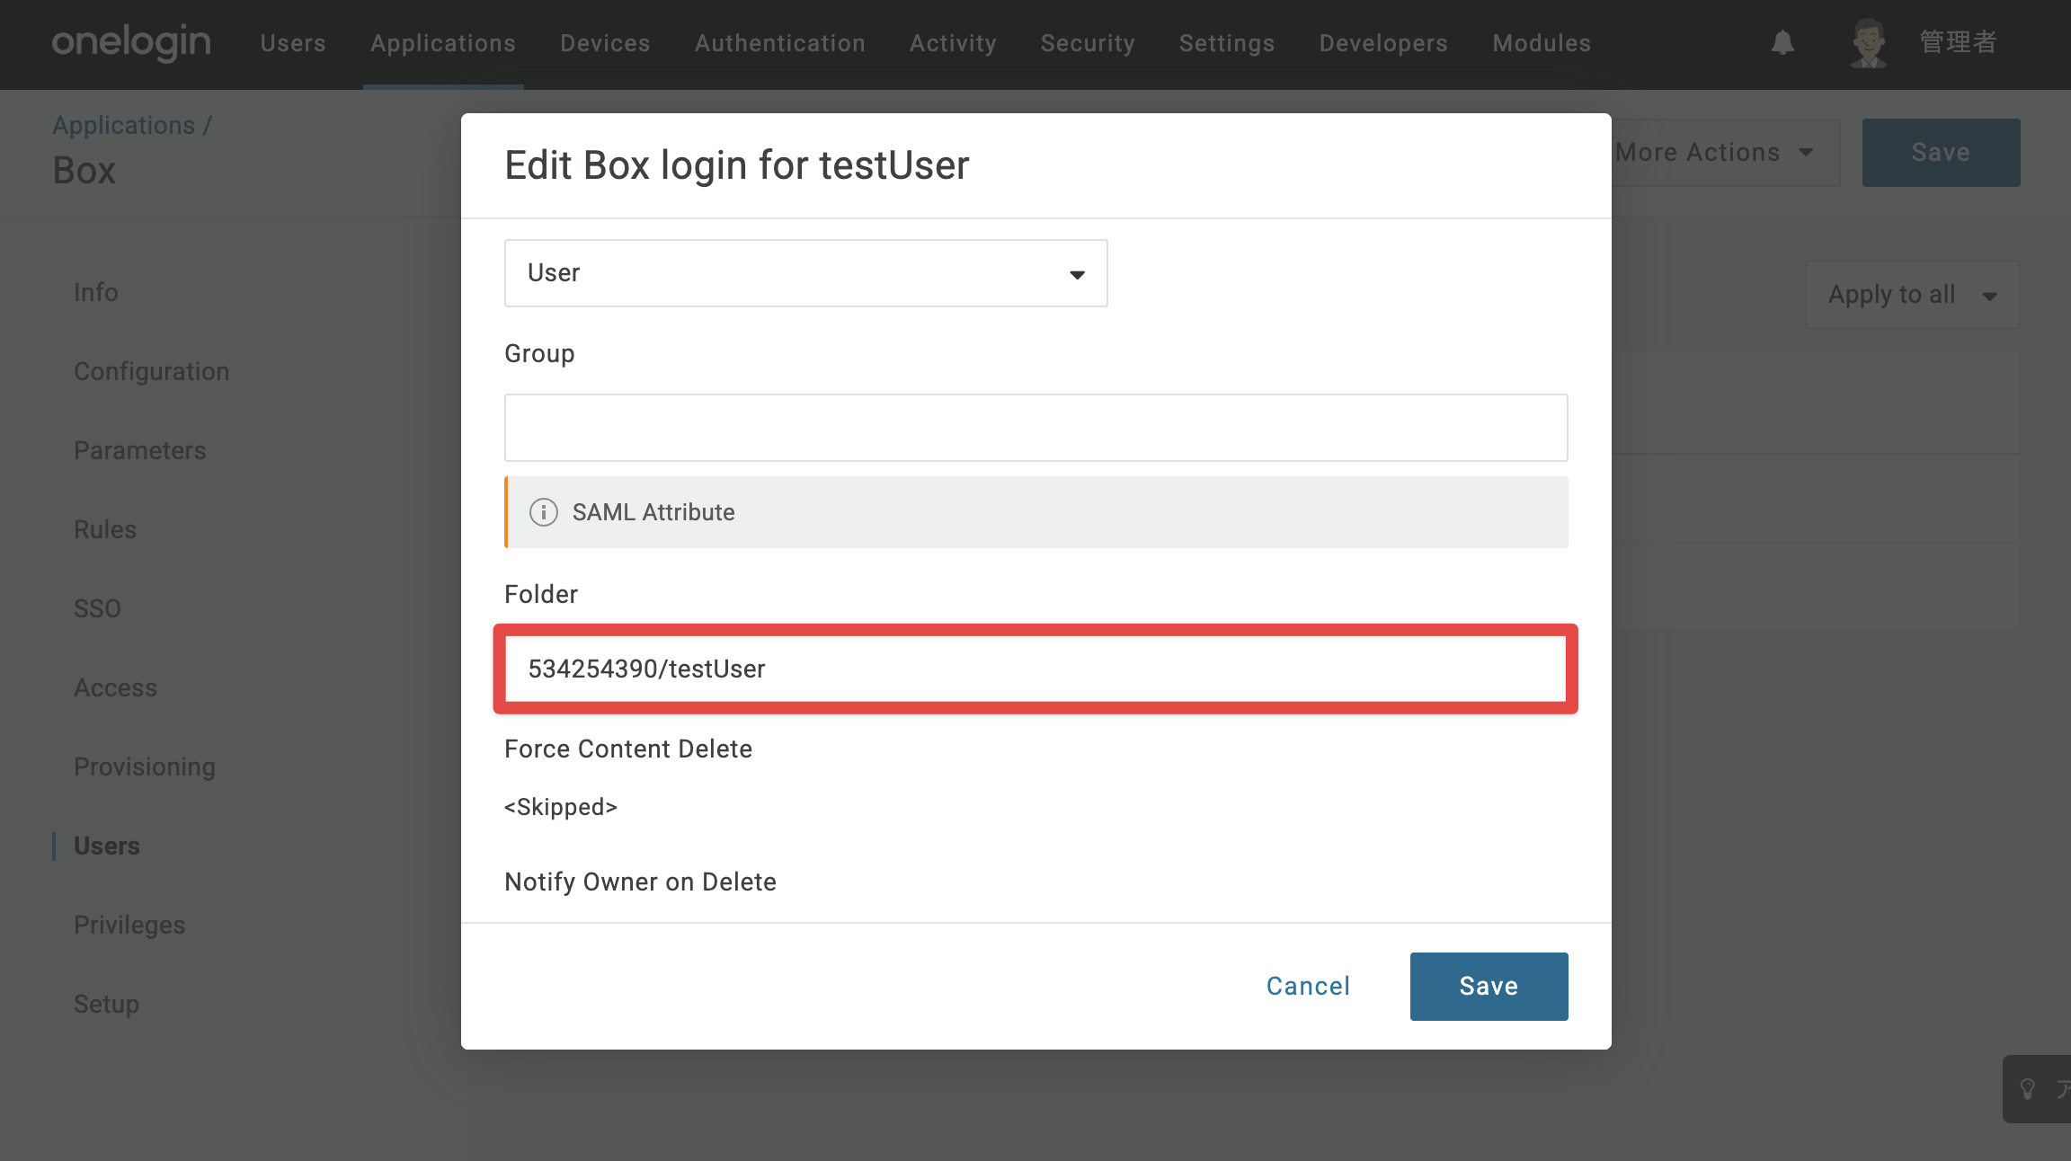Screen dimensions: 2071x1161
Task: Click the Box application page title
Action: (84, 171)
